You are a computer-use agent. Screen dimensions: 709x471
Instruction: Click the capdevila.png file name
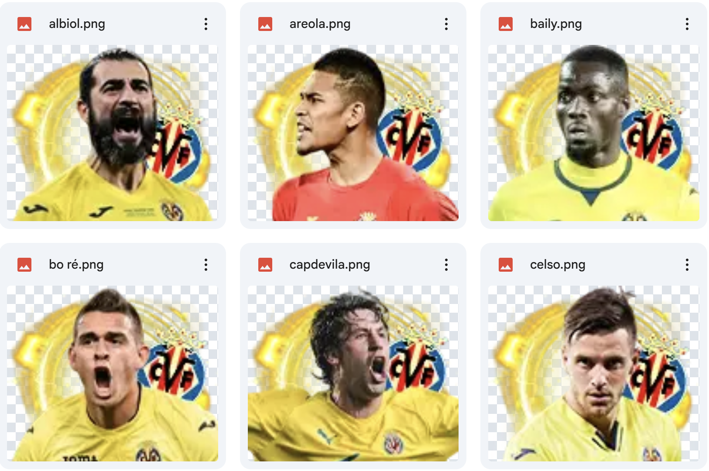(x=330, y=265)
